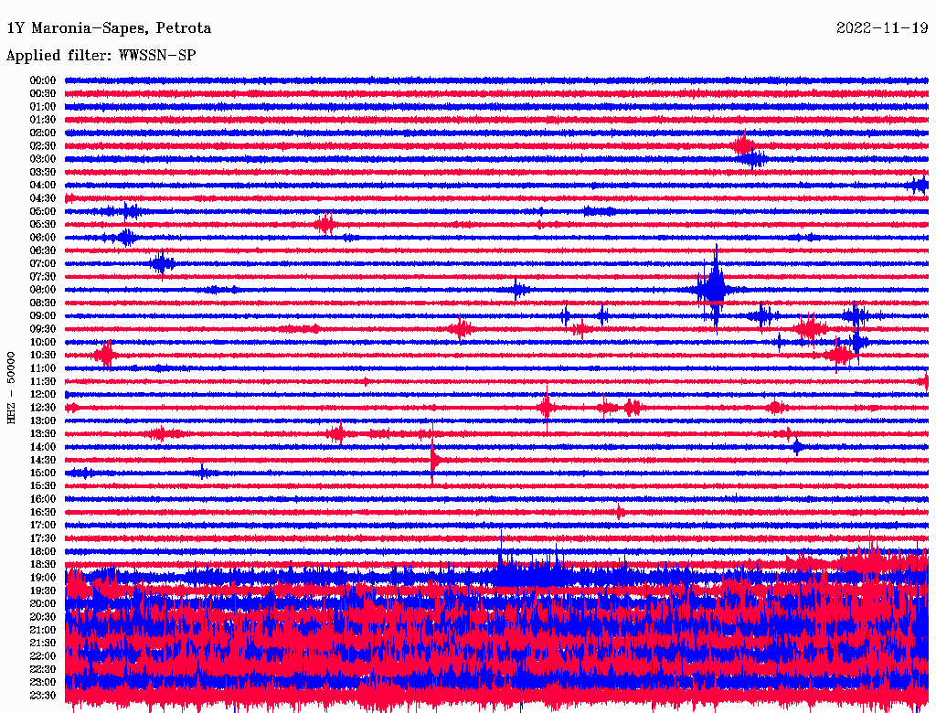Click the red event burst on 02:30 trace
This screenshot has height=713, width=936.
[x=744, y=145]
